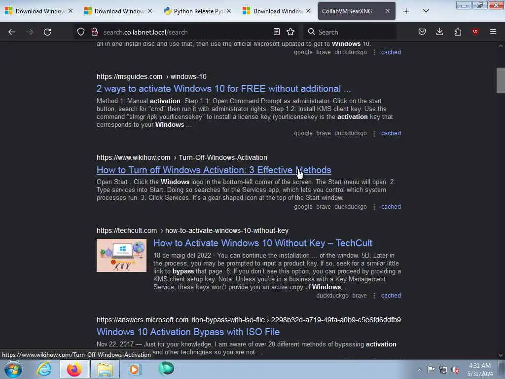505x379 pixels.
Task: Click the https://msguides.com URL text
Action: point(130,76)
